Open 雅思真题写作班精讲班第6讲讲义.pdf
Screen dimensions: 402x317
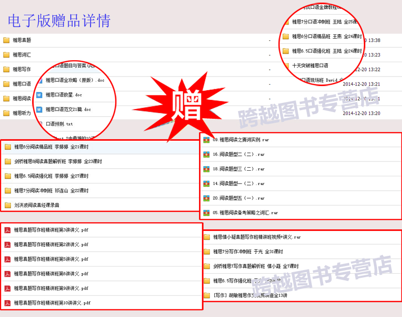[51, 274]
